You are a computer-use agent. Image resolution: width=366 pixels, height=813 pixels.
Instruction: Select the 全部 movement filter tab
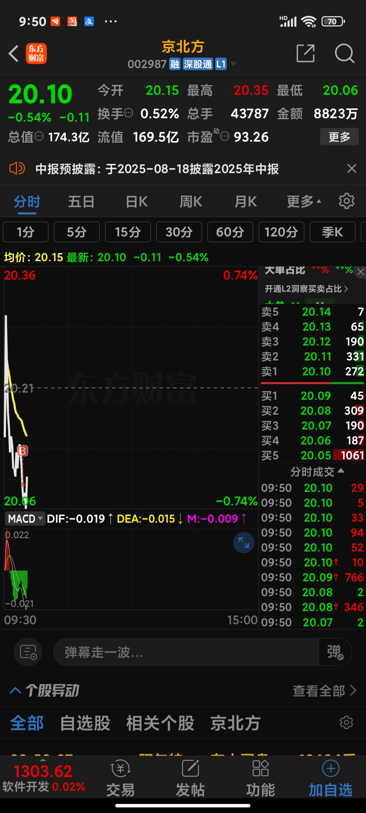pos(27,723)
